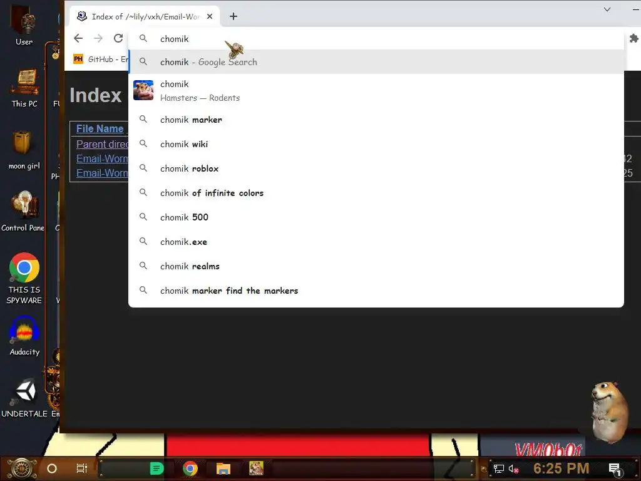Open the Parent directory link
Viewport: 641px width, 481px height.
pyautogui.click(x=102, y=144)
